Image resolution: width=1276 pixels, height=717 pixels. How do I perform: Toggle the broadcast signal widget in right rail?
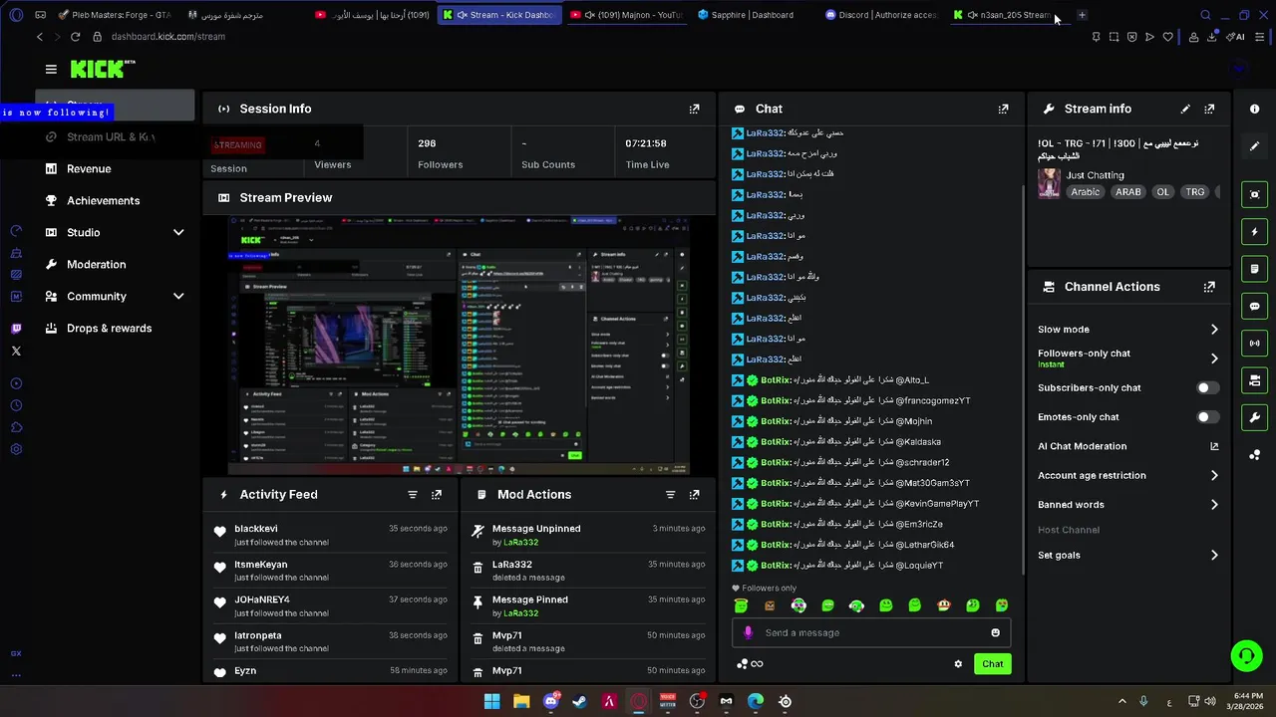(x=1254, y=344)
